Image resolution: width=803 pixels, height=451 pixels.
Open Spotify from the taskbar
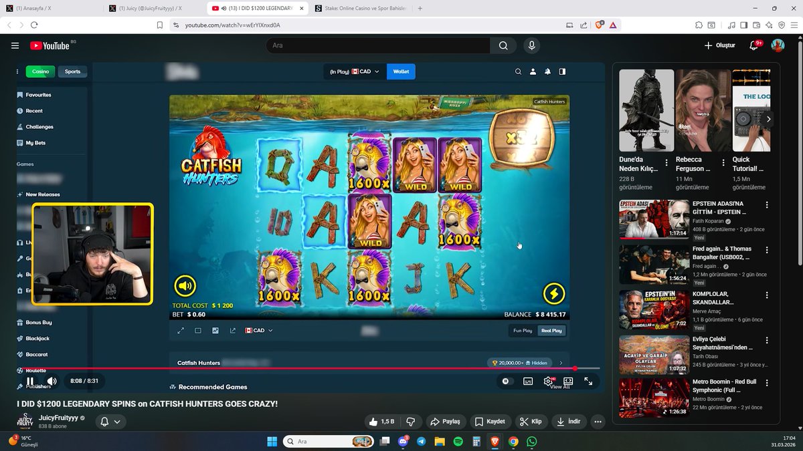click(458, 442)
